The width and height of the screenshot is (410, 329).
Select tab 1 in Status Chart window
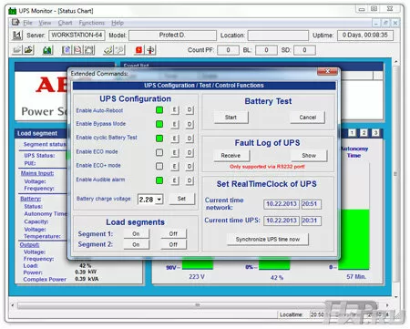pyautogui.click(x=352, y=133)
